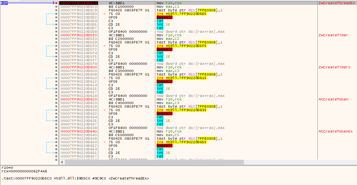This screenshot has width=357, height=185.
Task: Toggle breakpoint dot for address 00007FF90220D652
Action: pyautogui.click(x=56, y=146)
